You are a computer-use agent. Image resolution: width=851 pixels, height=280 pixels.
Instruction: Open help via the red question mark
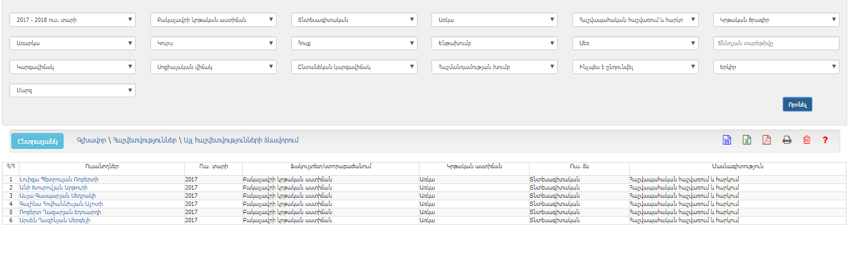(825, 140)
